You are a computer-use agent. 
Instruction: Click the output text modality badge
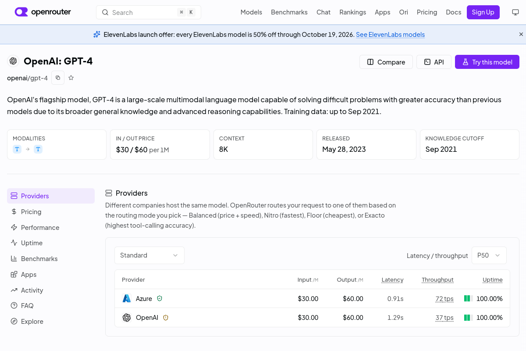(38, 149)
